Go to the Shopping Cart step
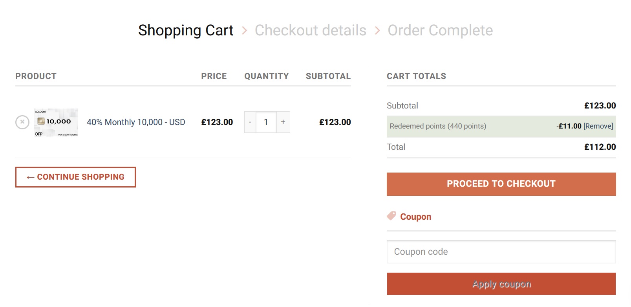The width and height of the screenshot is (631, 307). 186,30
